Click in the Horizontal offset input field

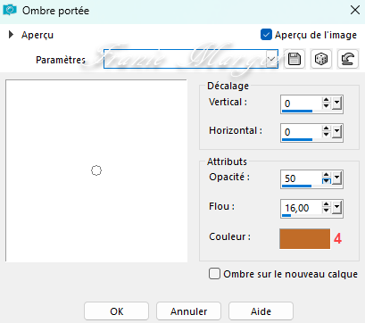[x=301, y=132]
